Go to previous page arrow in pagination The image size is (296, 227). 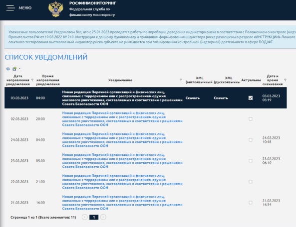coord(84,217)
